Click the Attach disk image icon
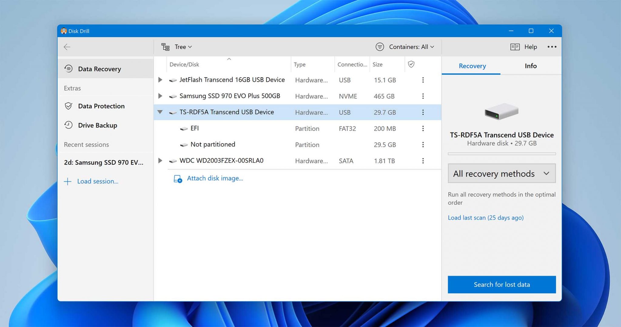Image resolution: width=621 pixels, height=327 pixels. pyautogui.click(x=178, y=179)
